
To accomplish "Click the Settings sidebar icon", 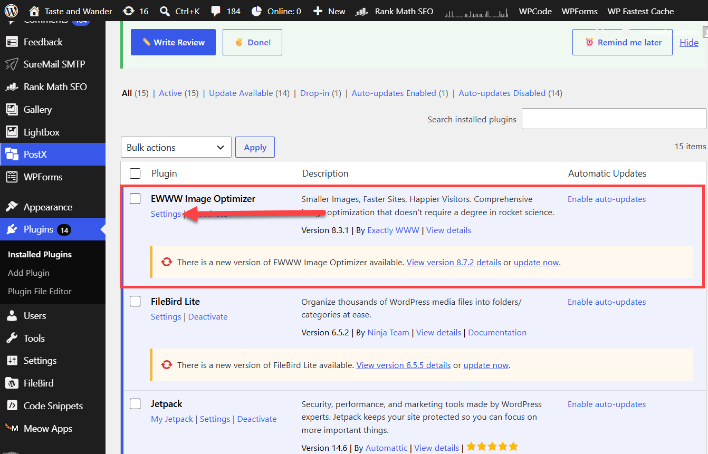I will [x=12, y=361].
